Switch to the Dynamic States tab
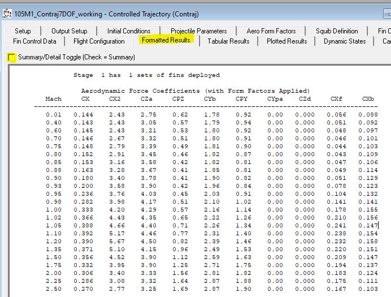Viewport: 391px width, 297px height. pyautogui.click(x=345, y=41)
